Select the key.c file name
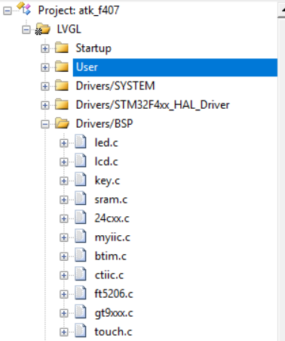 tap(107, 181)
